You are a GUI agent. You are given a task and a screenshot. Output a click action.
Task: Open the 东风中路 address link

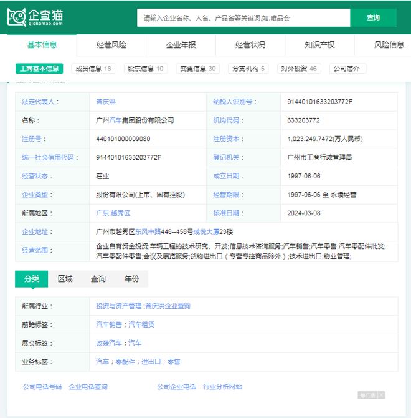[x=148, y=231]
